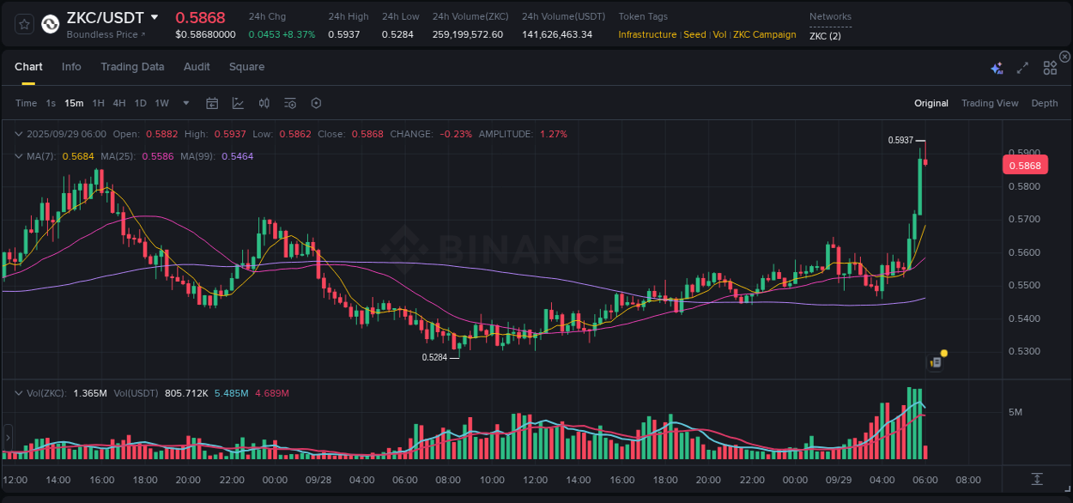Open the chart style selector icon
1073x503 pixels.
coord(238,103)
